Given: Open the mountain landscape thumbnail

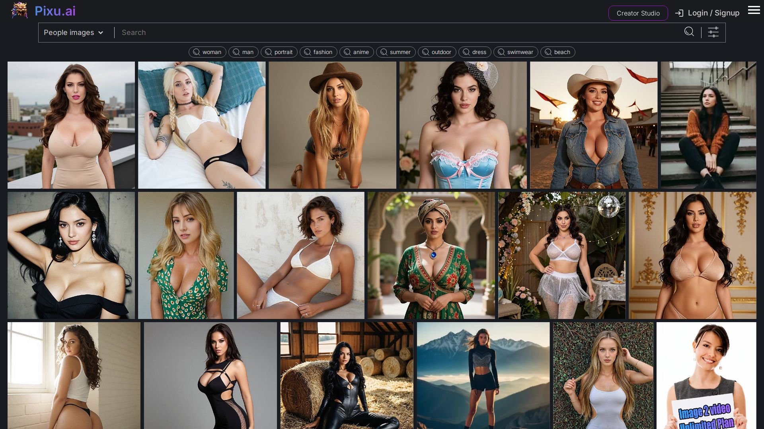Looking at the screenshot, I should coord(483,375).
